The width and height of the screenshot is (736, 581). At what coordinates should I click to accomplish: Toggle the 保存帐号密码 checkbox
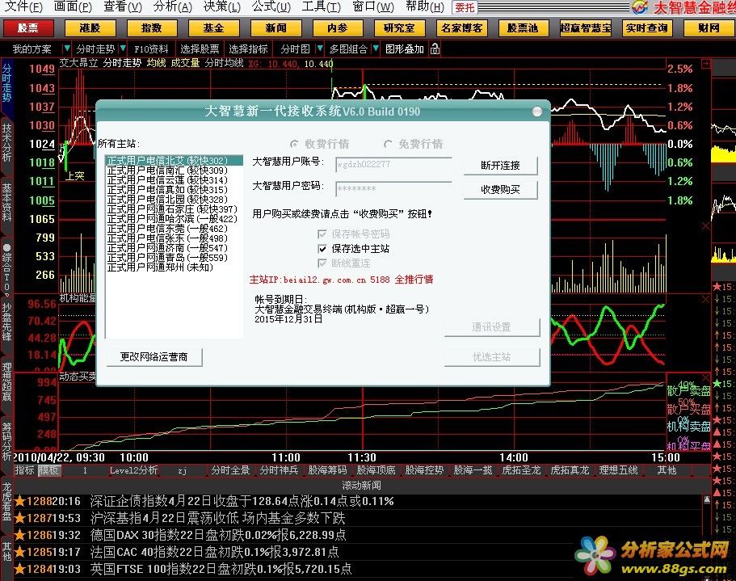tap(322, 234)
